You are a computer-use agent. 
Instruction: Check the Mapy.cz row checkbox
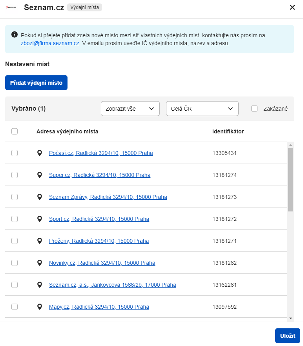[x=15, y=307]
